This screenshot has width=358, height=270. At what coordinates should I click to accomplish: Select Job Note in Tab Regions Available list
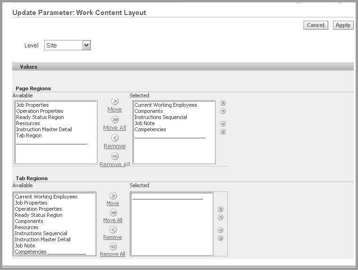[x=25, y=246]
